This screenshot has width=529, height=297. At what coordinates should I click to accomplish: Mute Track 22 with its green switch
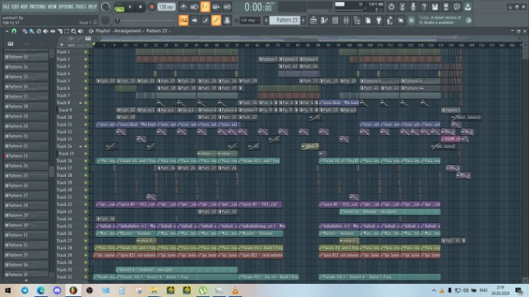coord(86,204)
